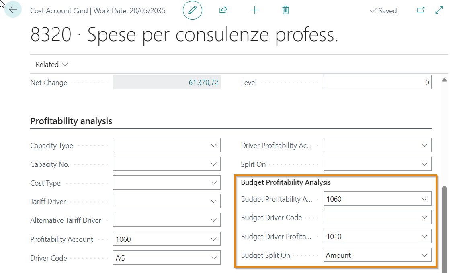Image resolution: width=461 pixels, height=273 pixels.
Task: Click the Budget Profitability Analysis group heading
Action: click(x=286, y=182)
